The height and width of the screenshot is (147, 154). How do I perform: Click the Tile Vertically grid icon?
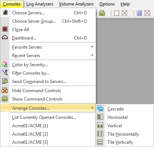click(x=100, y=142)
